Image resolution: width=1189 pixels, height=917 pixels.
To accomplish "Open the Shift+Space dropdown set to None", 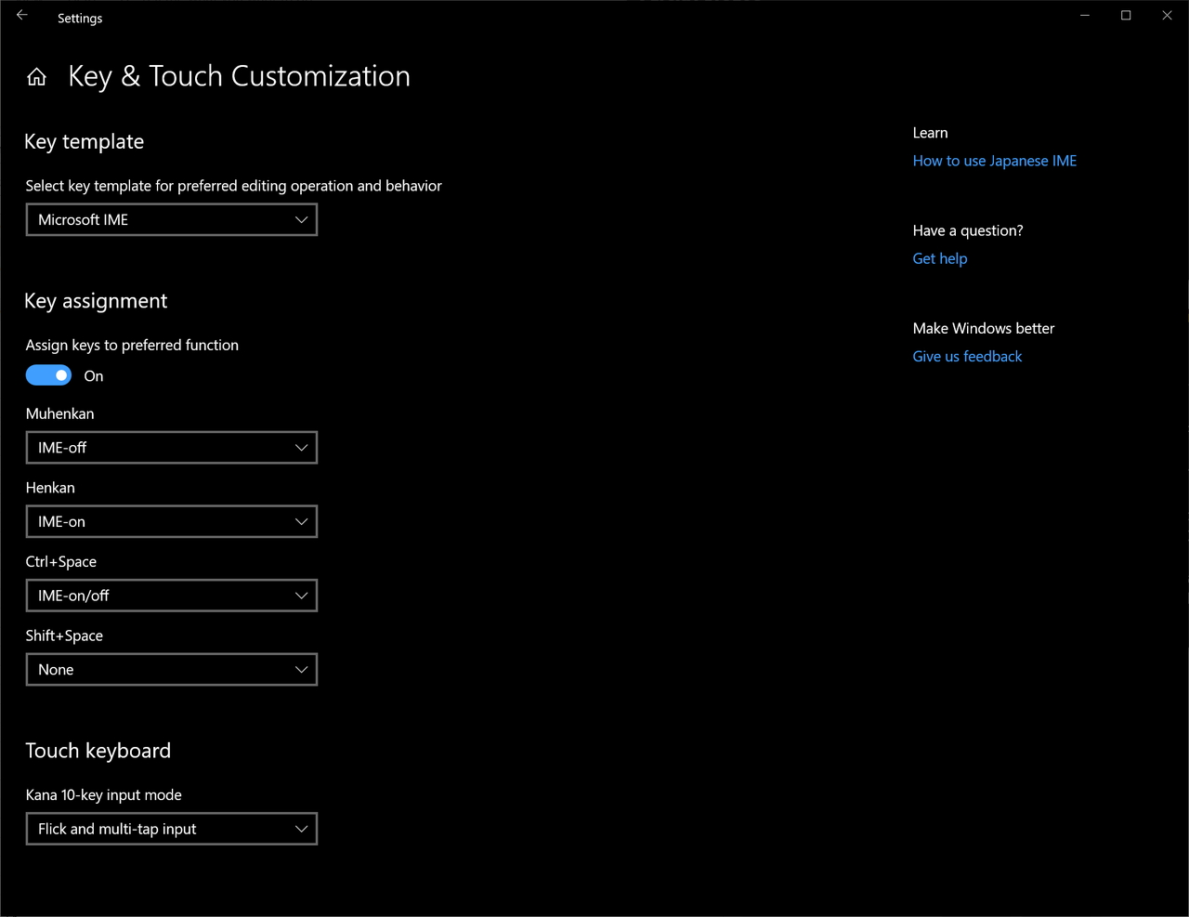I will click(171, 669).
